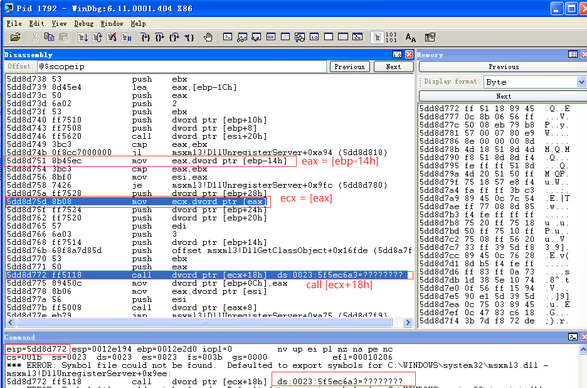Open the Font dialog icon

[x=411, y=37]
